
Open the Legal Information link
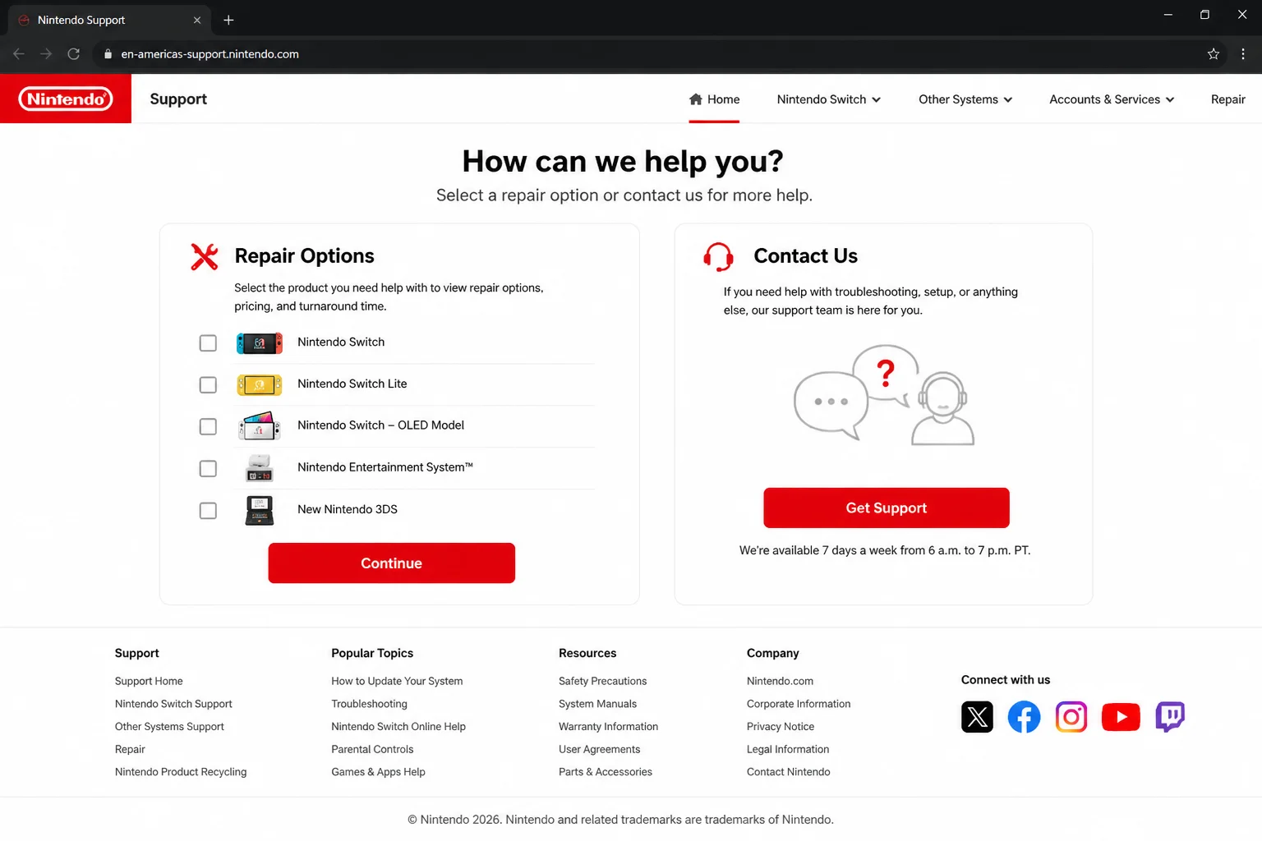coord(788,750)
